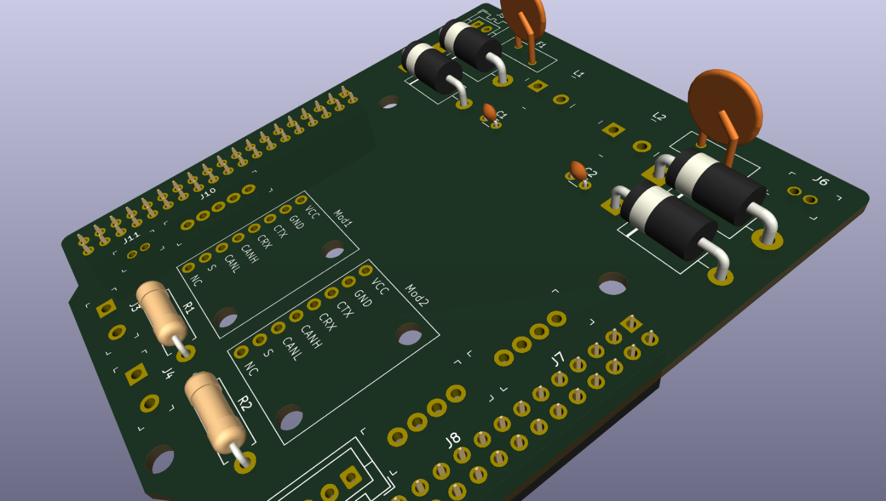Image resolution: width=886 pixels, height=501 pixels.
Task: Click the square pad of J3
Action: coord(106,308)
